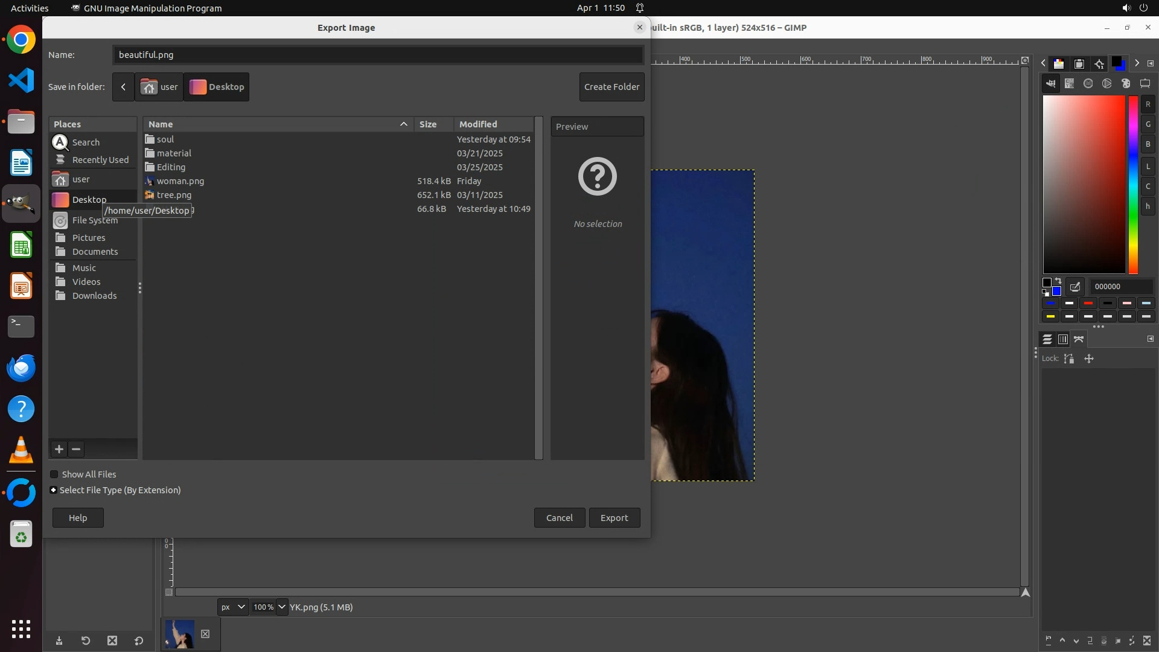Viewport: 1159px width, 652px height.
Task: Click the file name input field
Action: click(377, 55)
